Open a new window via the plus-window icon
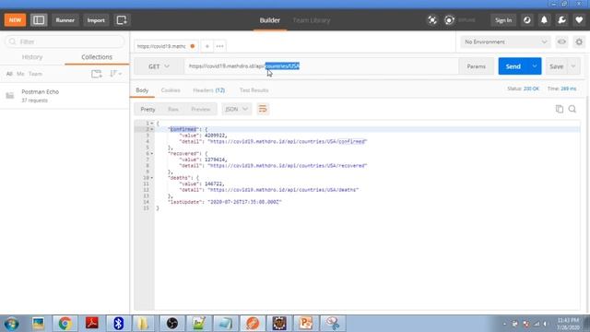This screenshot has height=332, width=590. [122, 20]
